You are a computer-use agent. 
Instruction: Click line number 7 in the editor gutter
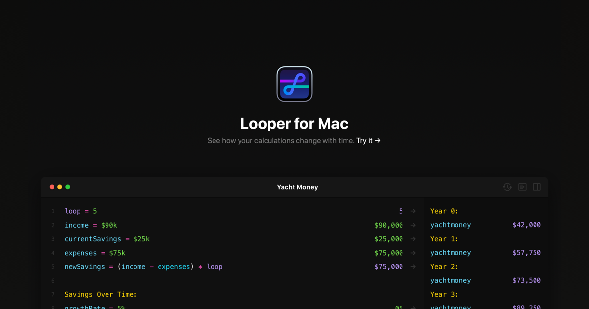point(53,294)
